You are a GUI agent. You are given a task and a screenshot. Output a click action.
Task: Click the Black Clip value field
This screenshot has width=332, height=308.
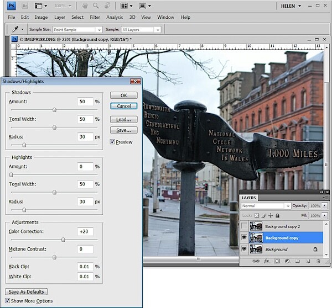85,267
